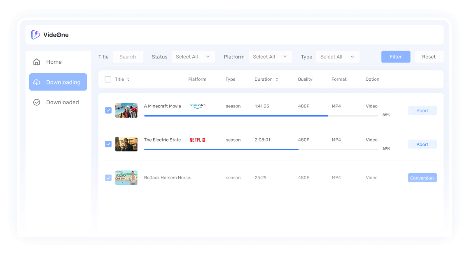The image size is (469, 254).
Task: Toggle the select-all checkbox in header
Action: (x=108, y=79)
